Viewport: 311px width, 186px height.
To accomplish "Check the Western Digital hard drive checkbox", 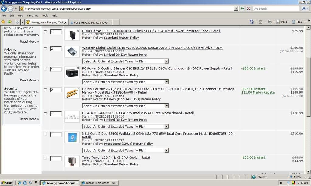I will point(45,48).
